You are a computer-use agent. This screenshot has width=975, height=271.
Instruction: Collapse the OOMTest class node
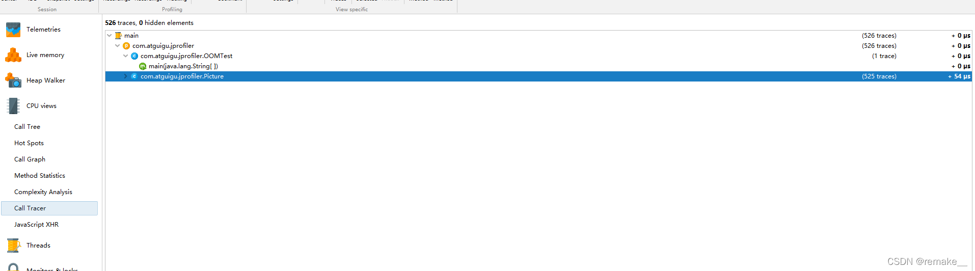[x=126, y=56]
